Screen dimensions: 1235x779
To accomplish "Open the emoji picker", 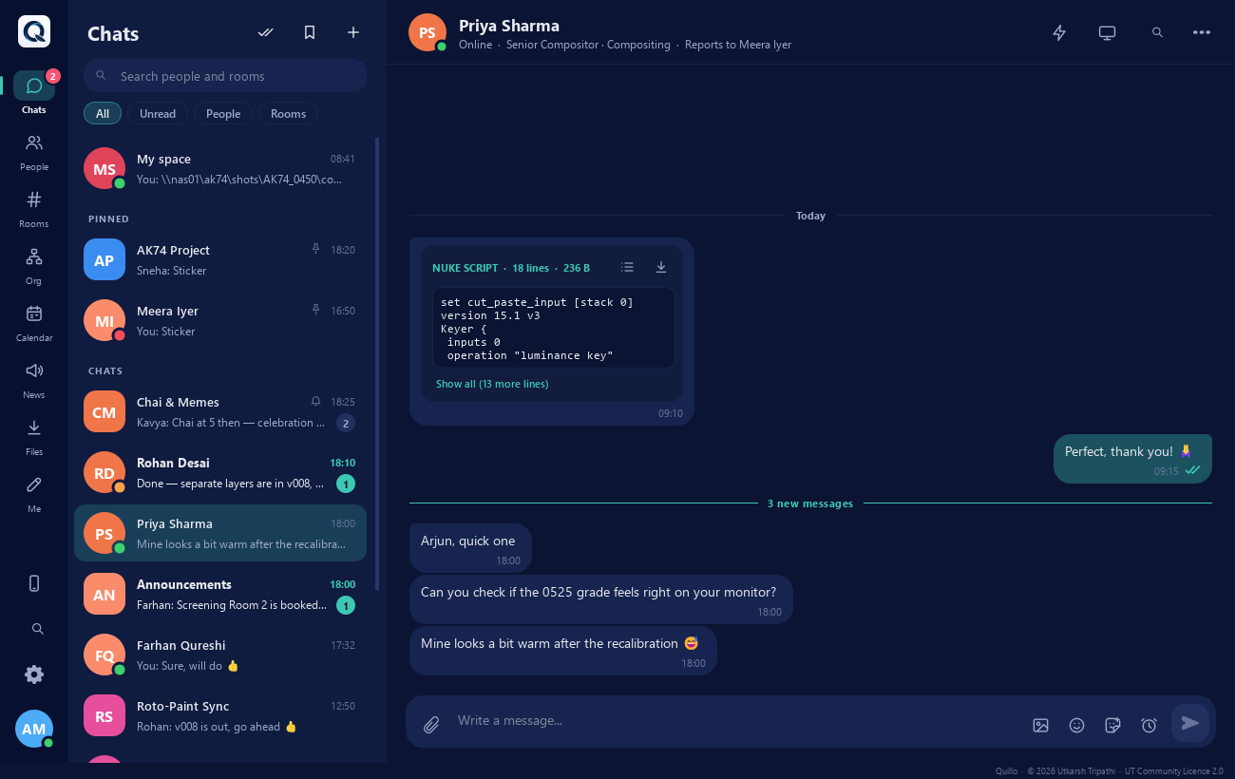I will pos(1076,725).
